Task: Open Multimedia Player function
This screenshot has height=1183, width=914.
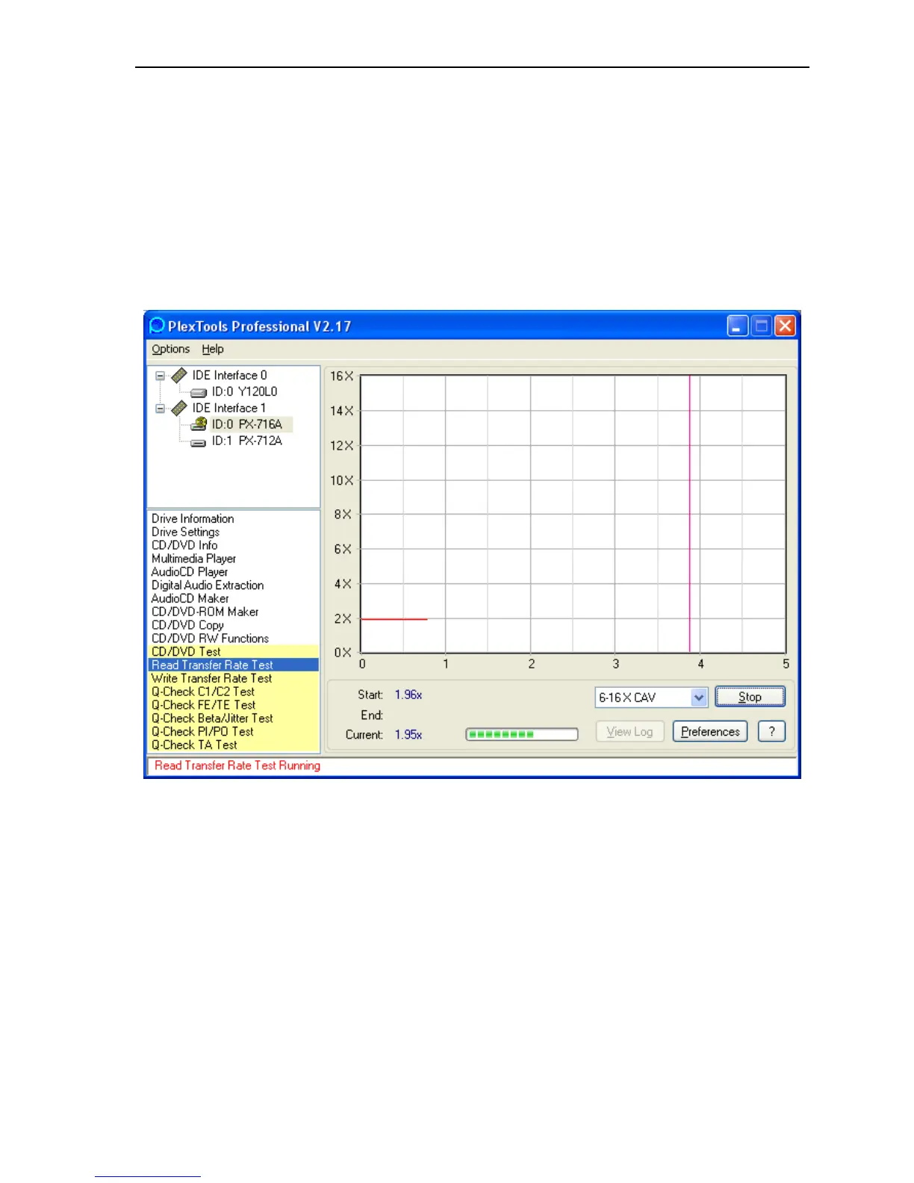Action: point(193,559)
